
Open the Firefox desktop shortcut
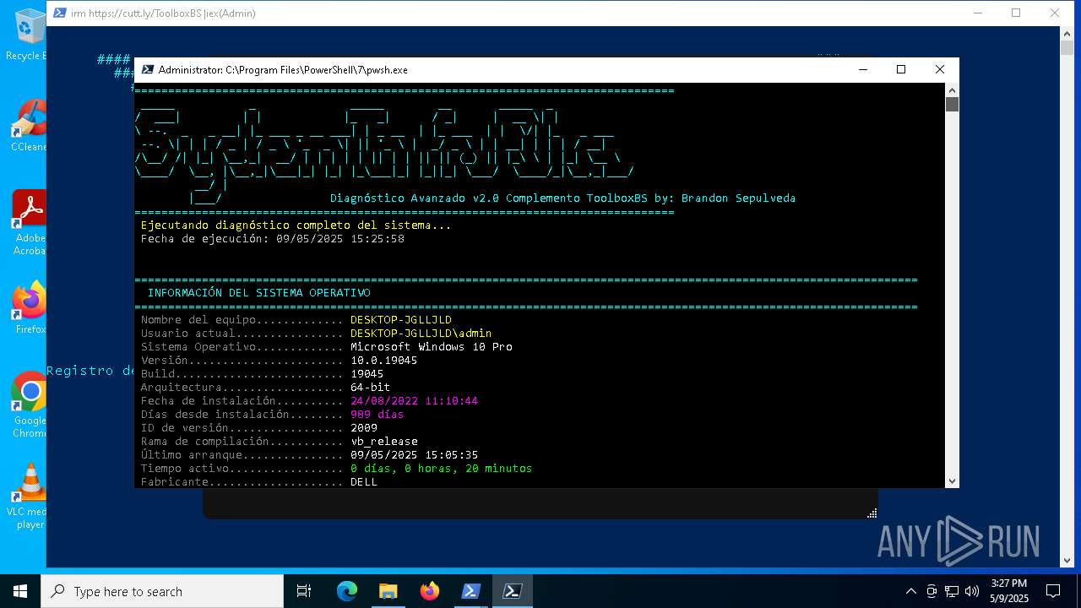coord(28,307)
